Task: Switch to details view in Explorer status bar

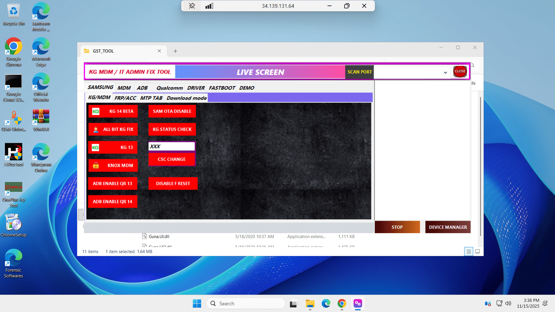Action: click(x=469, y=252)
